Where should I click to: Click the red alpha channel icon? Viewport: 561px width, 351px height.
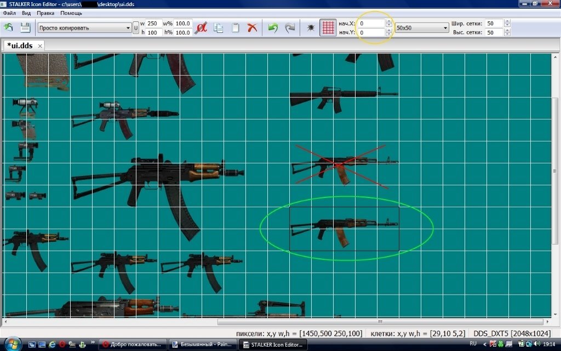click(x=201, y=27)
